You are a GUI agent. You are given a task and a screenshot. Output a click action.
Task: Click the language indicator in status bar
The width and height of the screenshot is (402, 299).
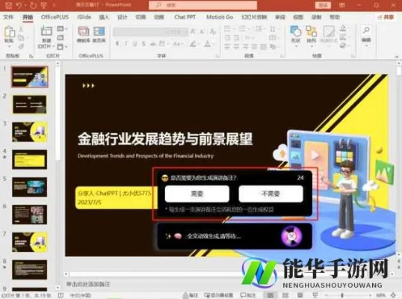point(81,295)
